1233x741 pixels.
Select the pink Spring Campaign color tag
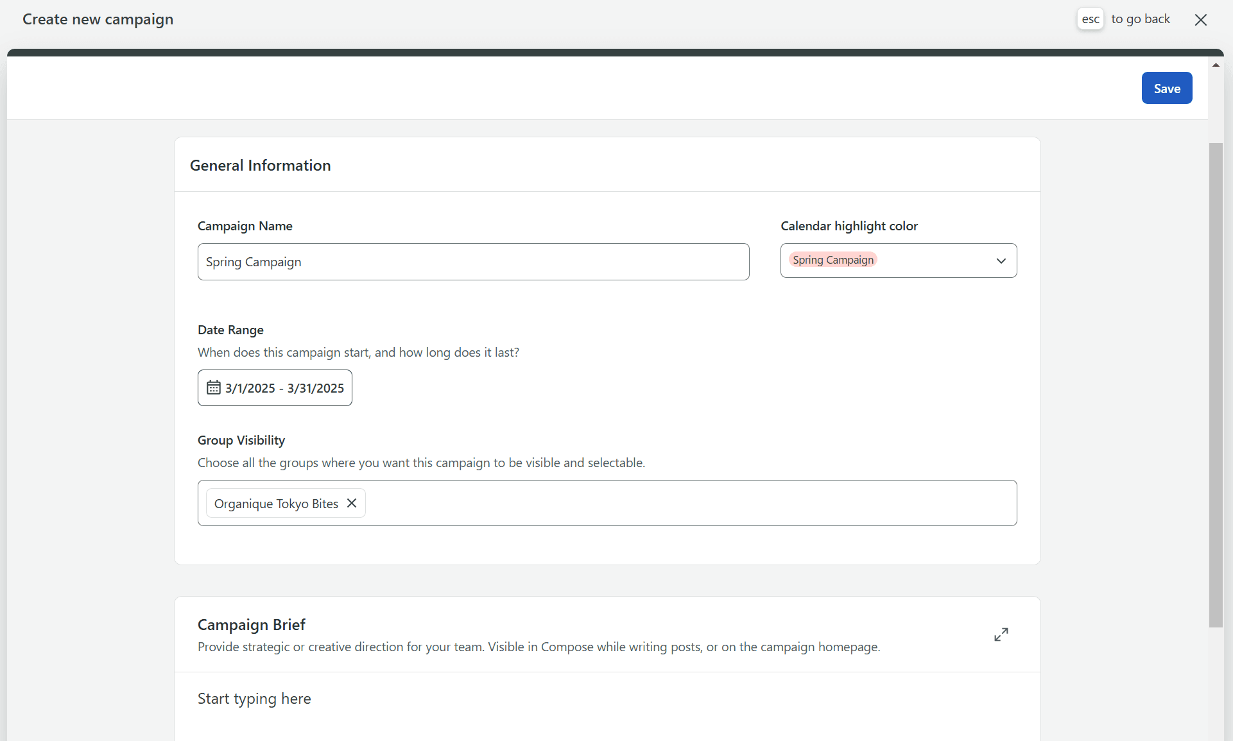click(832, 260)
